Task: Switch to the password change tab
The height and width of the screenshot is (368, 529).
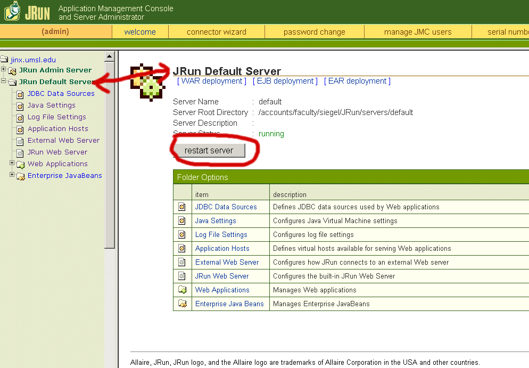Action: [x=314, y=32]
